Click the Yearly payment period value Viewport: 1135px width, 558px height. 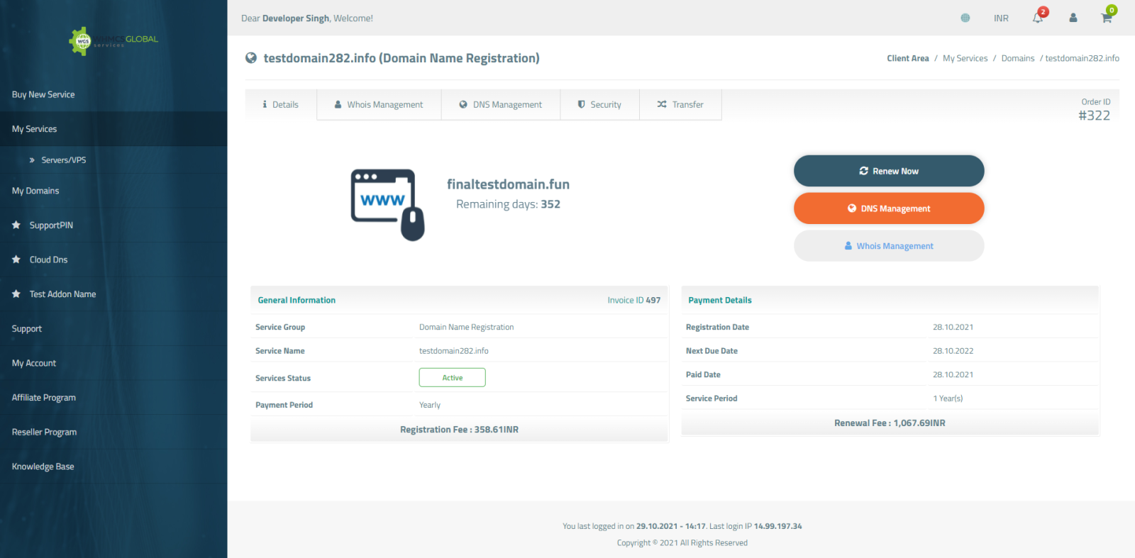[430, 405]
